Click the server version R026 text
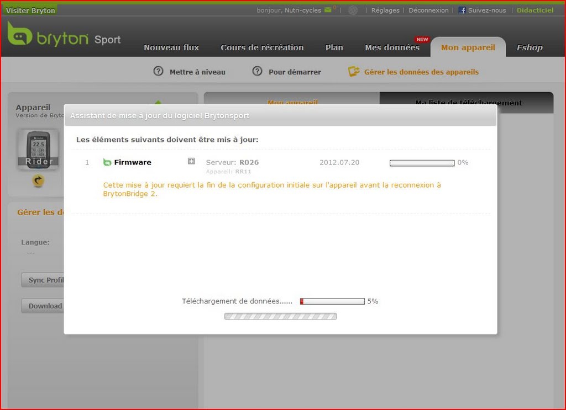 tap(249, 162)
